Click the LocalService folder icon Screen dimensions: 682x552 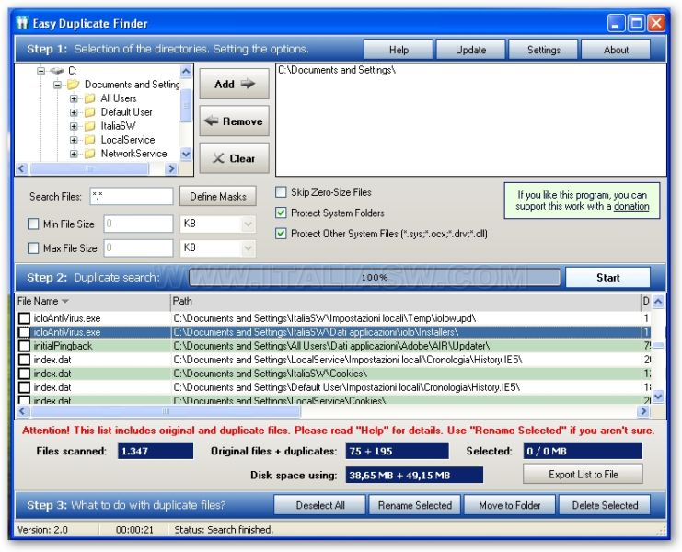coord(89,140)
